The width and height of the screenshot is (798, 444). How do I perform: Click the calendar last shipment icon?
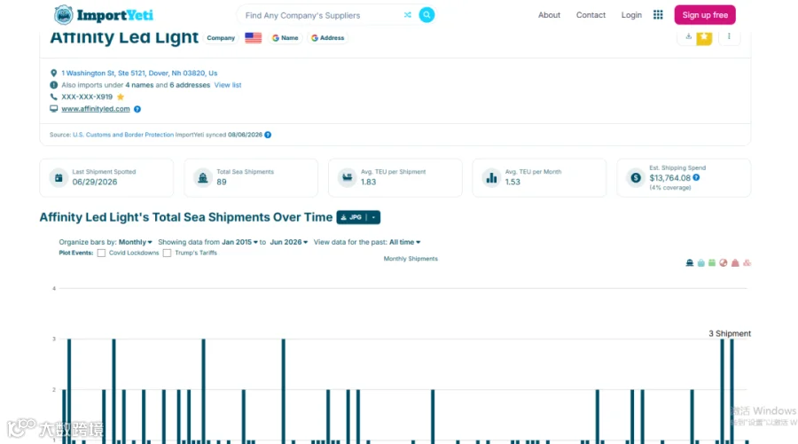(x=59, y=177)
